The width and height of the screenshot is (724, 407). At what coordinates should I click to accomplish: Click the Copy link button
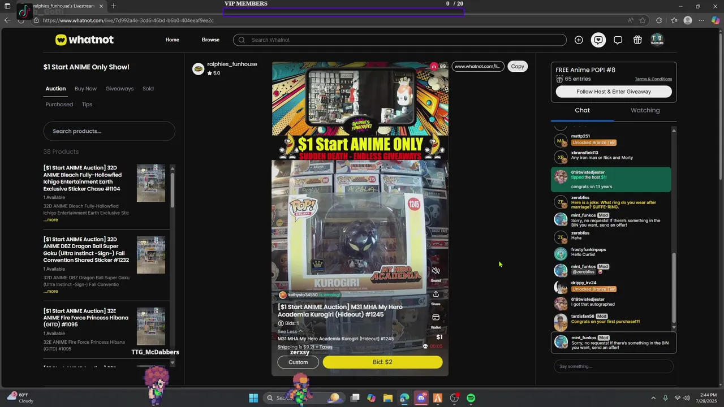coord(518,66)
